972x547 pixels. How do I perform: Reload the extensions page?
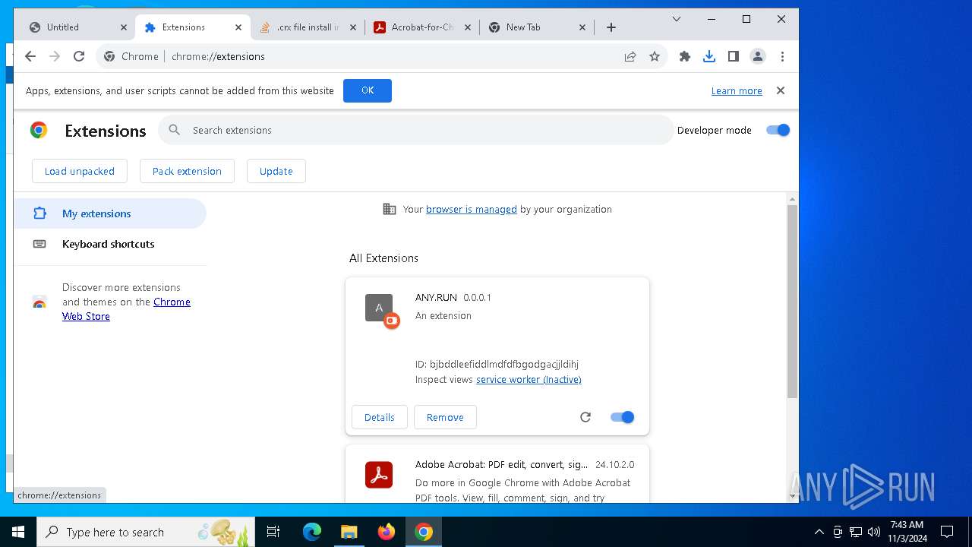[79, 56]
